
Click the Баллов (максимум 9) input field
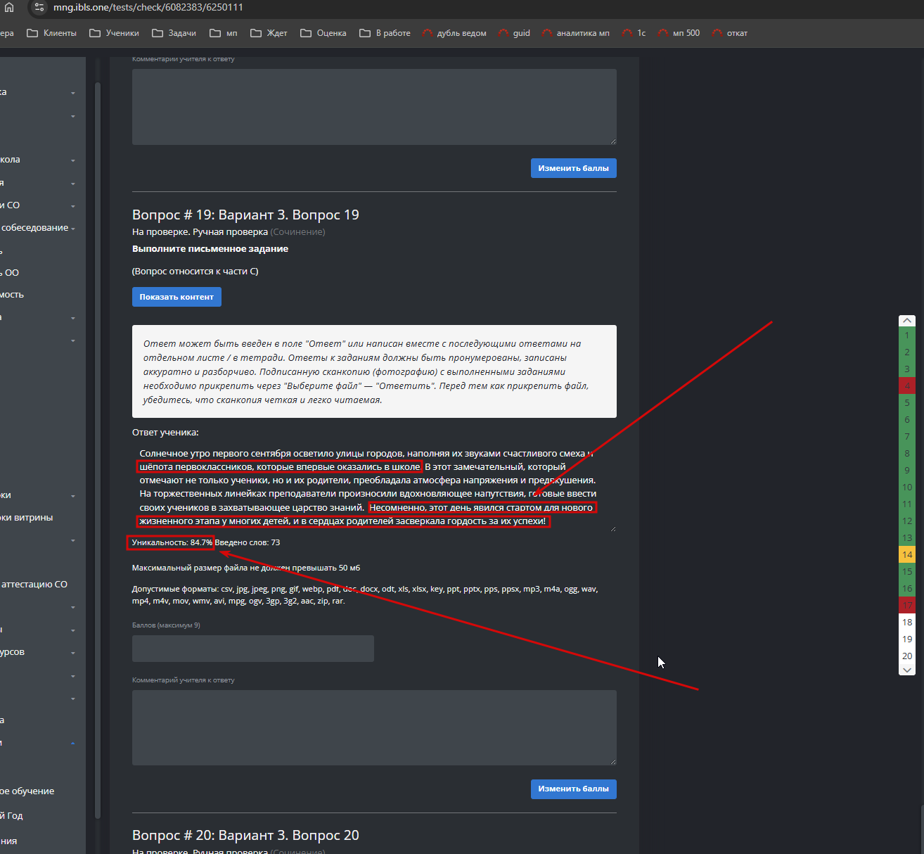pos(253,649)
